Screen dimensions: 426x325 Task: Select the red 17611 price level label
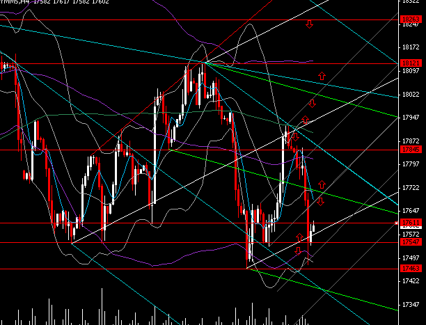(411, 222)
